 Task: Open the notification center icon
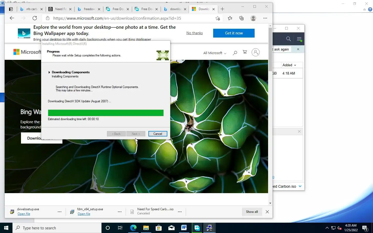(365, 228)
